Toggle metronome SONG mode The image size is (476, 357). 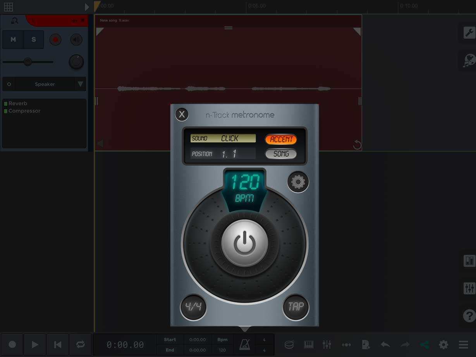280,153
